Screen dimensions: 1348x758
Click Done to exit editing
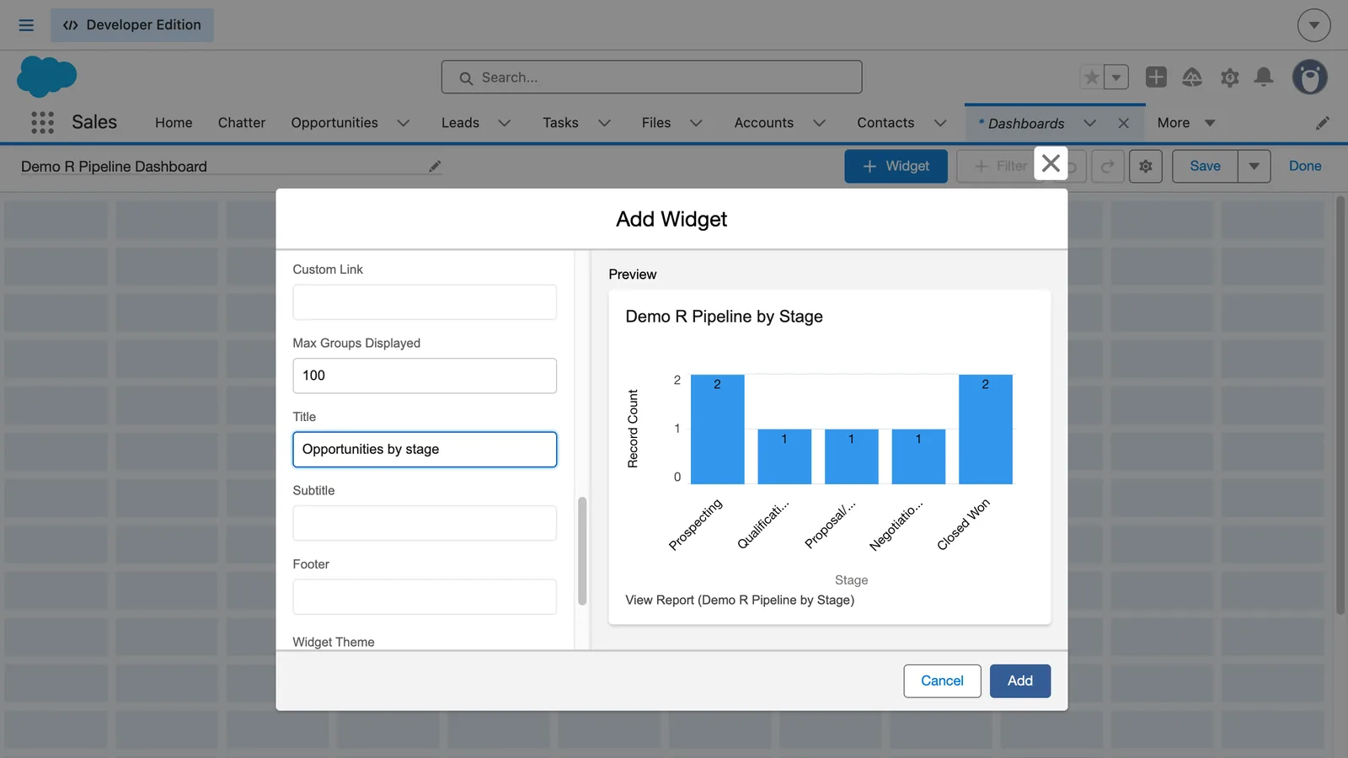[x=1305, y=167]
